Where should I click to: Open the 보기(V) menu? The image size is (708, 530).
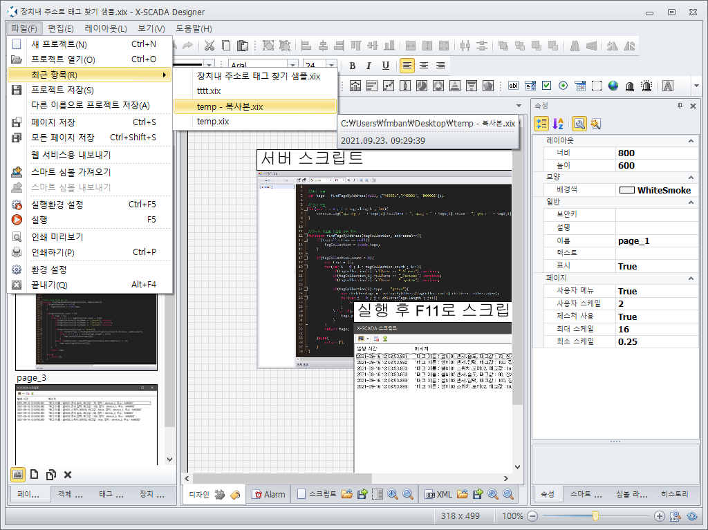pyautogui.click(x=151, y=29)
